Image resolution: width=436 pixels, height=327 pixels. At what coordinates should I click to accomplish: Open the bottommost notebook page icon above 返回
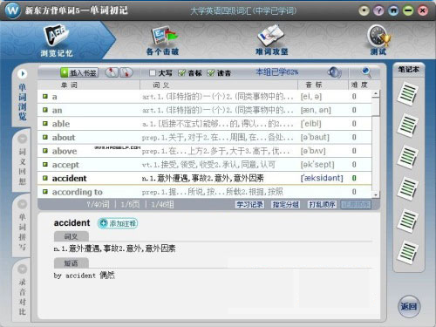[408, 252]
